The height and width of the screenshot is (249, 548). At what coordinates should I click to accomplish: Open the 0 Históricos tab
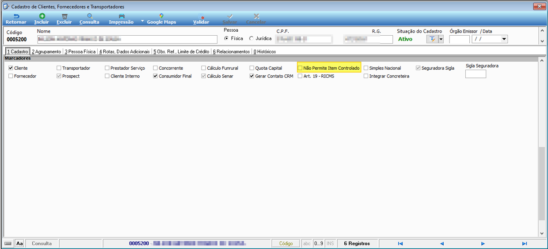point(265,52)
